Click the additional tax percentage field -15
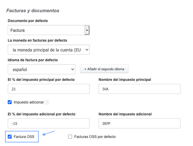Screen dimensions: 193x146 (x=49, y=123)
